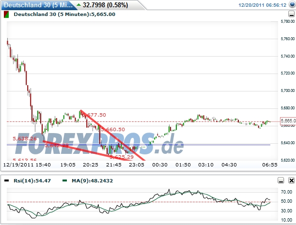Minimize the RSI indicator panel

[x=281, y=180]
